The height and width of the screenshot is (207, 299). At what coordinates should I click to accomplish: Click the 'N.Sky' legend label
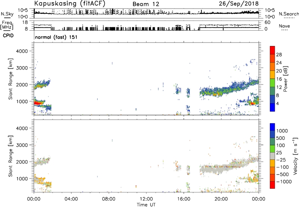(x=7, y=14)
